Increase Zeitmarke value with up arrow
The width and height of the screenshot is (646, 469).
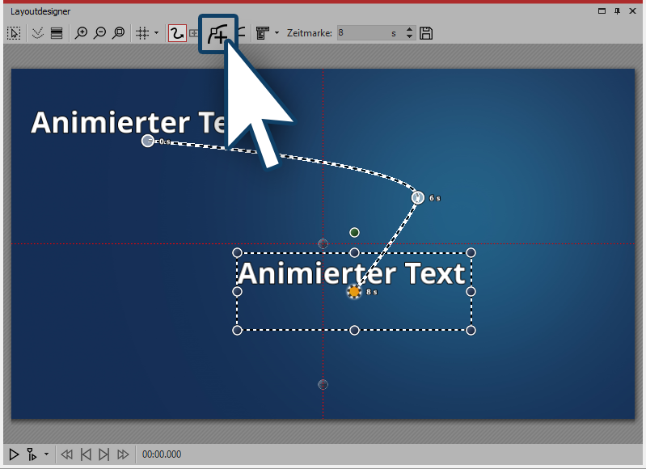coord(409,30)
